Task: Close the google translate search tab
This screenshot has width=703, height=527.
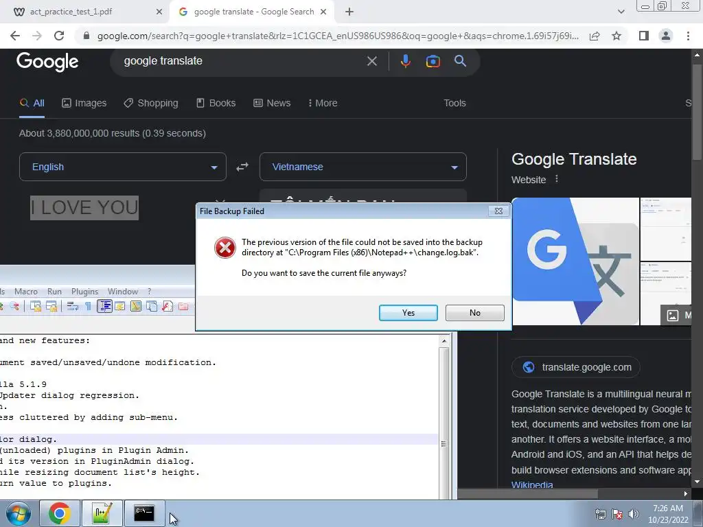Action: point(323,12)
